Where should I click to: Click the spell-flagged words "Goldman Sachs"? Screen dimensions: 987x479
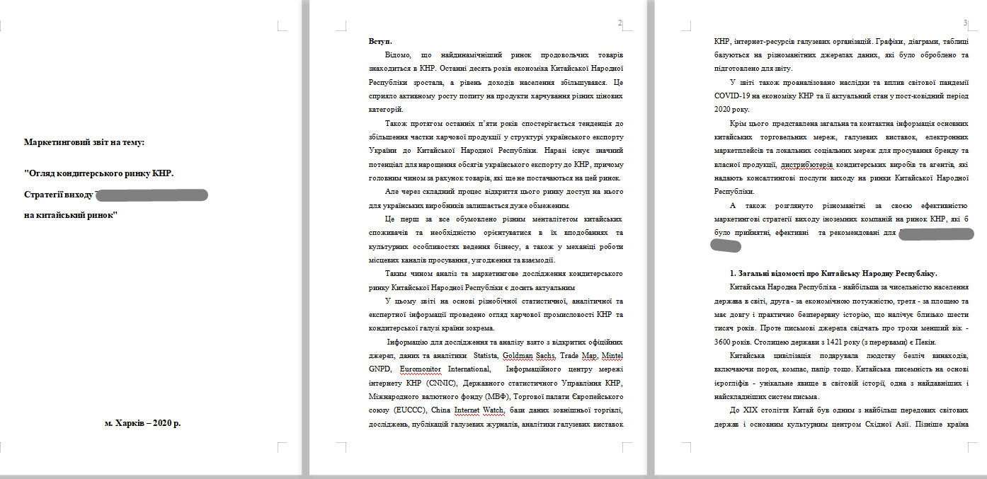(x=529, y=356)
